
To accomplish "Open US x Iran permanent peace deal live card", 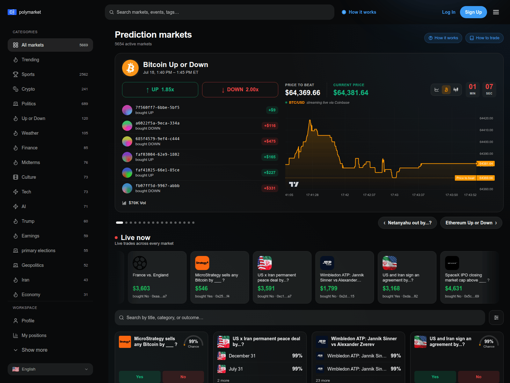I will pyautogui.click(x=282, y=277).
